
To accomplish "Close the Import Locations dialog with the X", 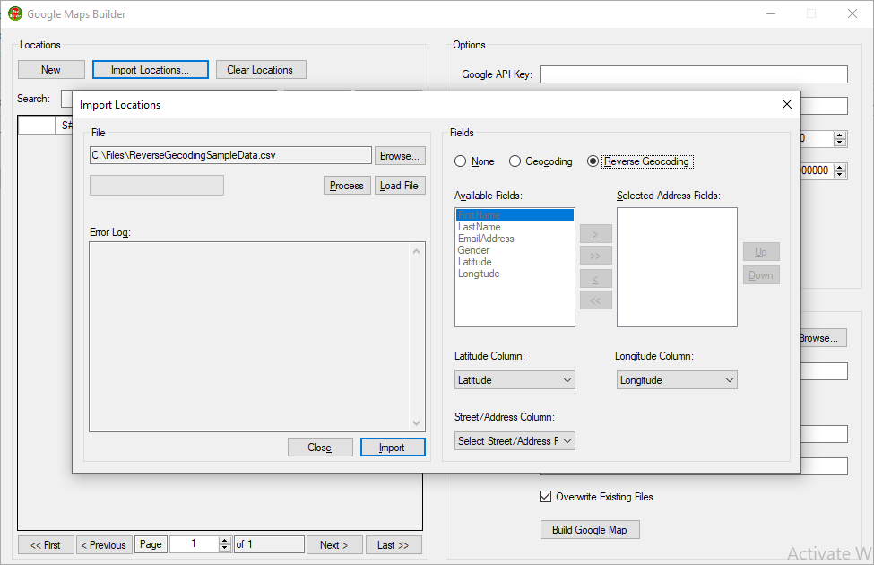I will [x=787, y=104].
